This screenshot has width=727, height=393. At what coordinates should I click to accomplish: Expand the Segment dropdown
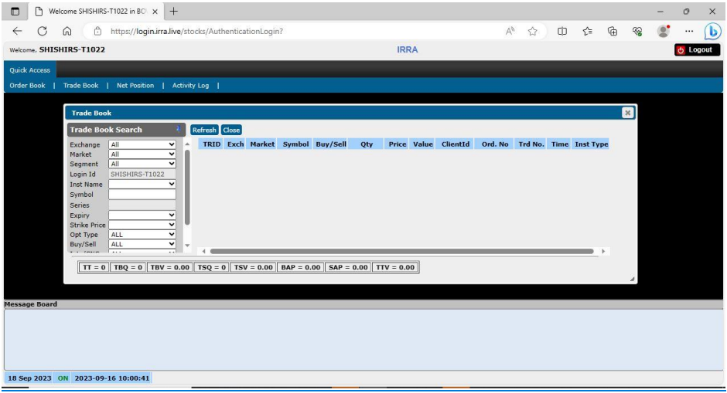[x=142, y=164]
